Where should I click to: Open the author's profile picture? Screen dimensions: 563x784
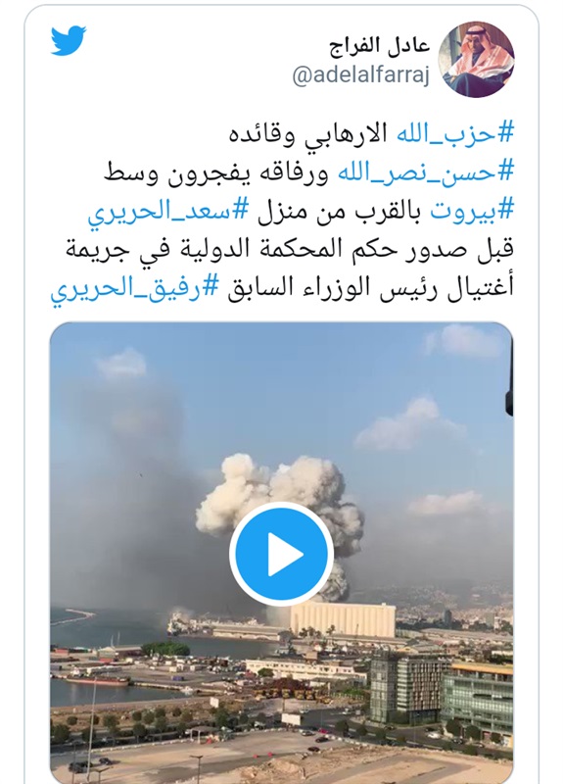[x=476, y=59]
